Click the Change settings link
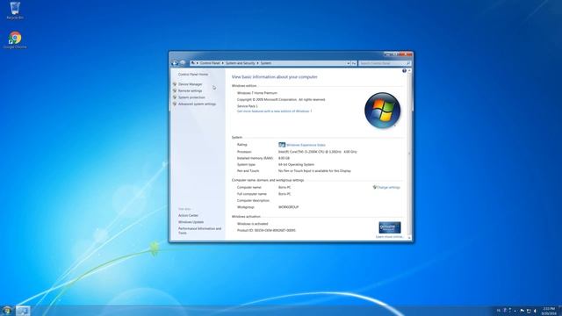 click(388, 187)
